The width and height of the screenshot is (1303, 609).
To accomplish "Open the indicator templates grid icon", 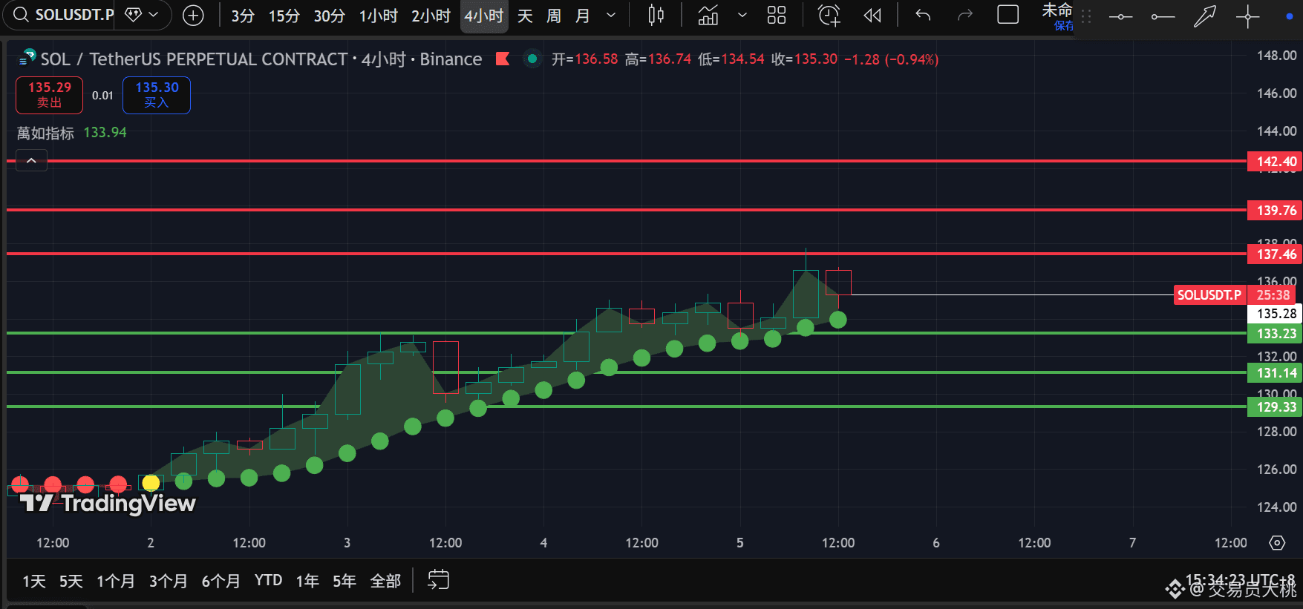I will click(x=777, y=16).
